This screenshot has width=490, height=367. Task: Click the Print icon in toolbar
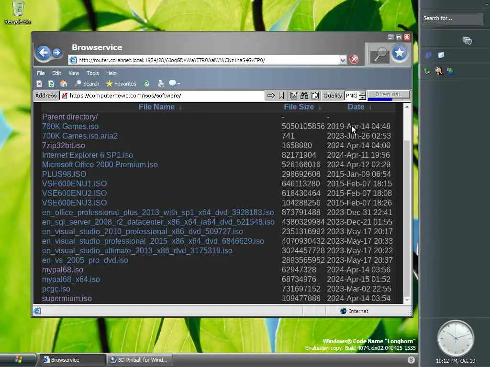(161, 84)
